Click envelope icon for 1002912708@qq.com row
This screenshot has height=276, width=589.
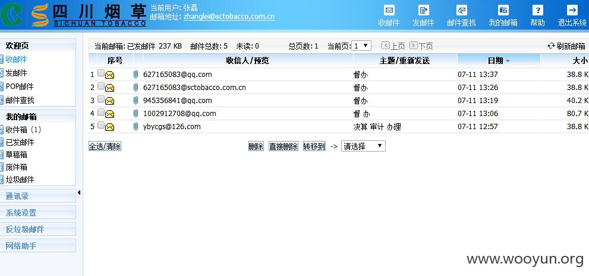[110, 114]
